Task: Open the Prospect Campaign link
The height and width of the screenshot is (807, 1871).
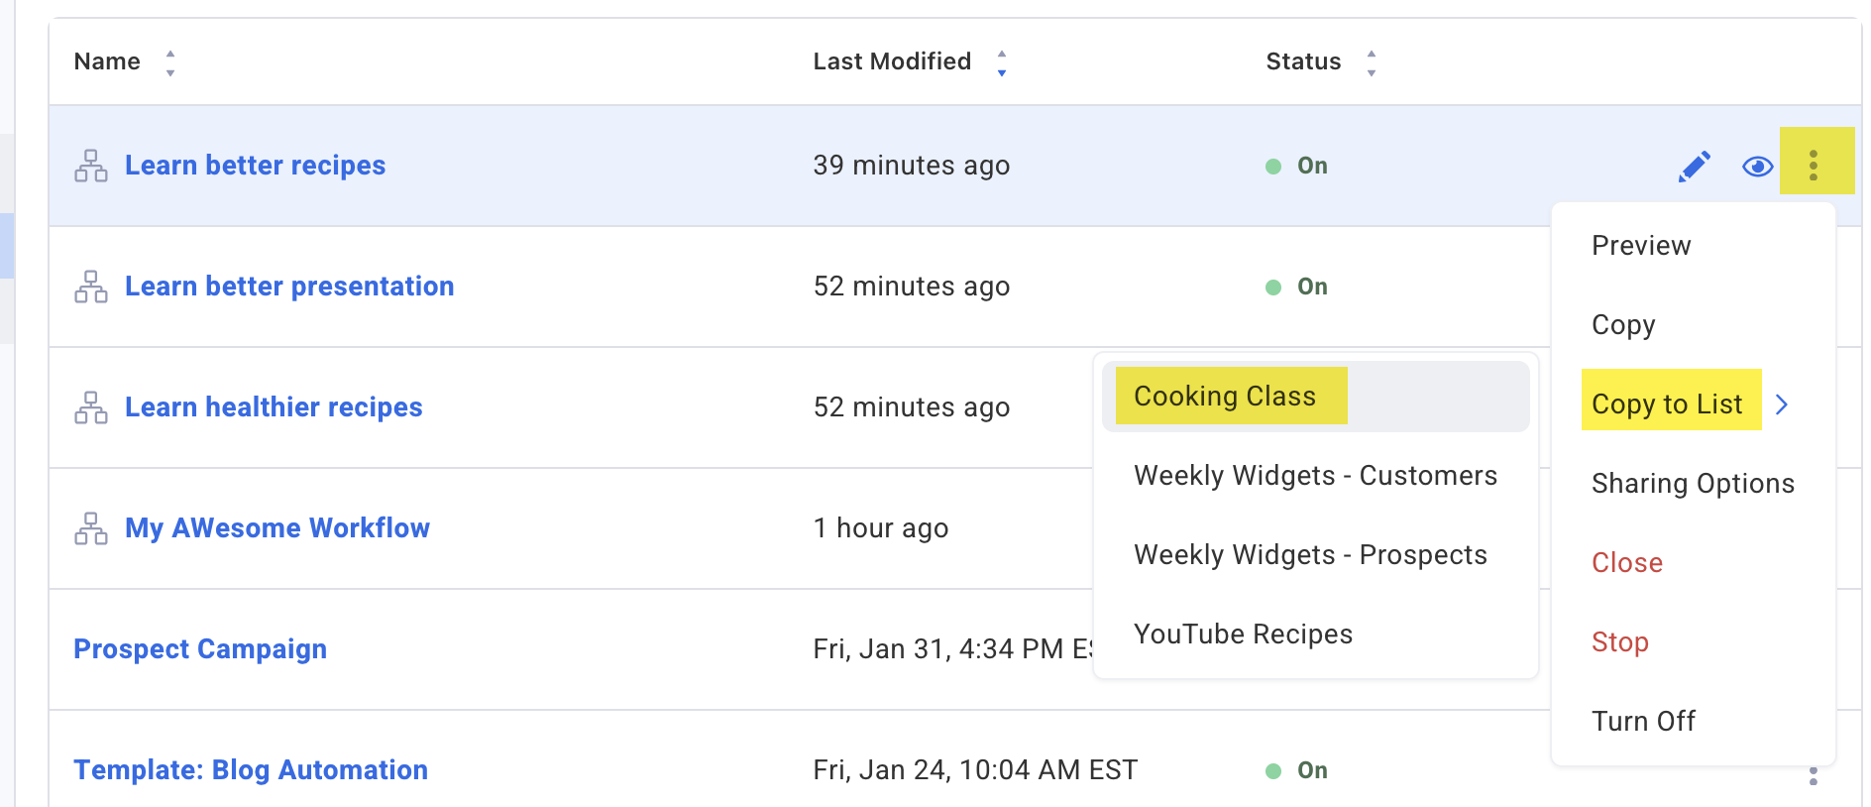Action: point(200,649)
